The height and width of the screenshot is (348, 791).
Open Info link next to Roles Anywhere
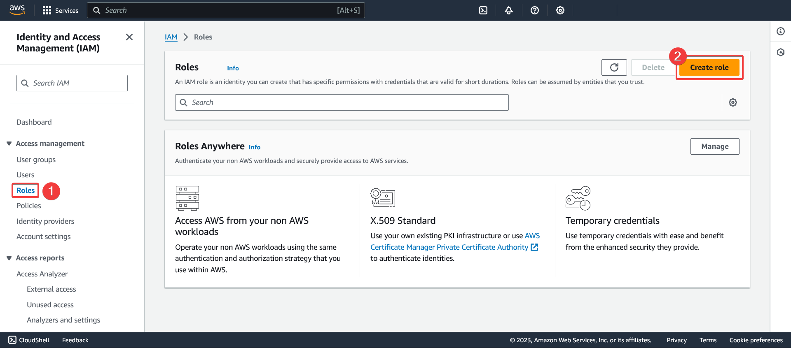(x=255, y=147)
